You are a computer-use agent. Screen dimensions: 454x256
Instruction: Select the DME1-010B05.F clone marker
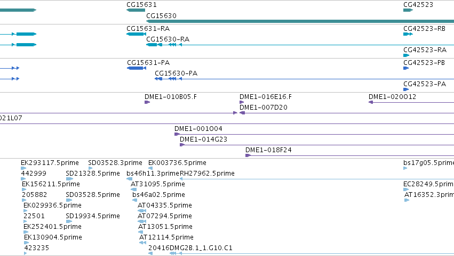click(147, 102)
